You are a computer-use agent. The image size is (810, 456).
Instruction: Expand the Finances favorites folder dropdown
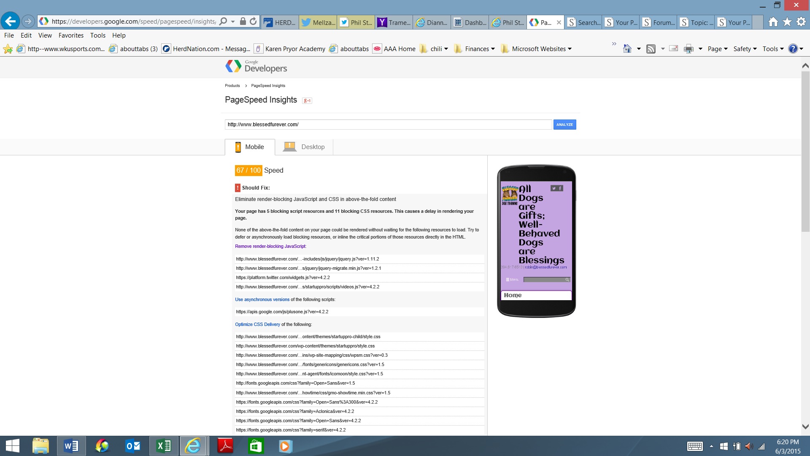493,49
